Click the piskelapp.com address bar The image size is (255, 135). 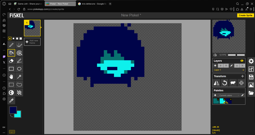click(46, 9)
